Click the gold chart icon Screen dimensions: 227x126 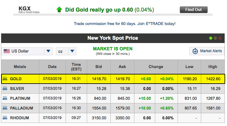pos(5,79)
